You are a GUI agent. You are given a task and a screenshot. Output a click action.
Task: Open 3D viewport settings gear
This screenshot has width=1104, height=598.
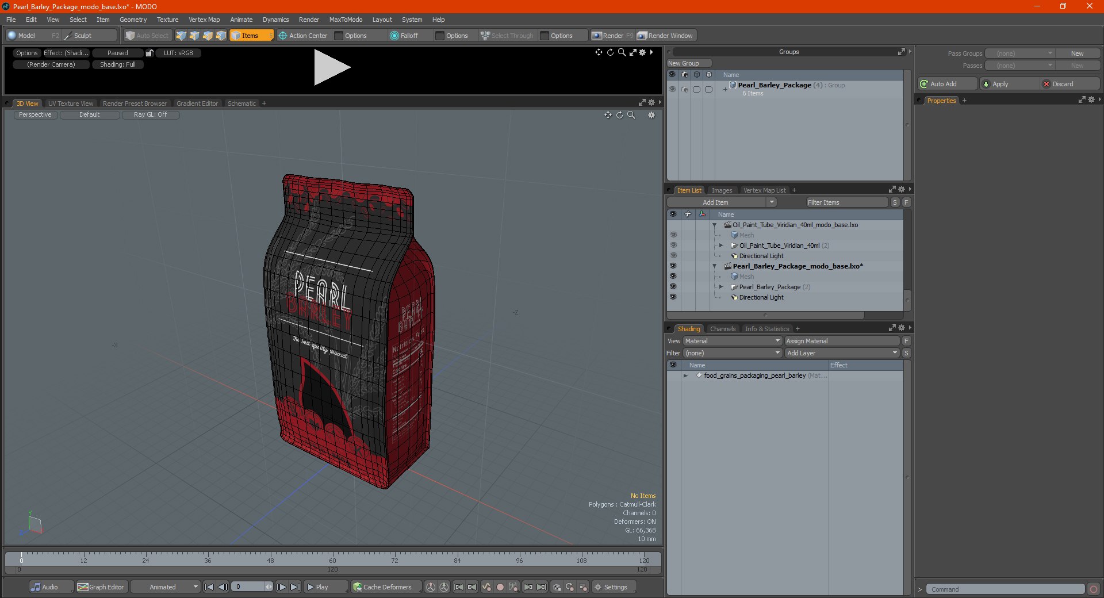click(651, 115)
